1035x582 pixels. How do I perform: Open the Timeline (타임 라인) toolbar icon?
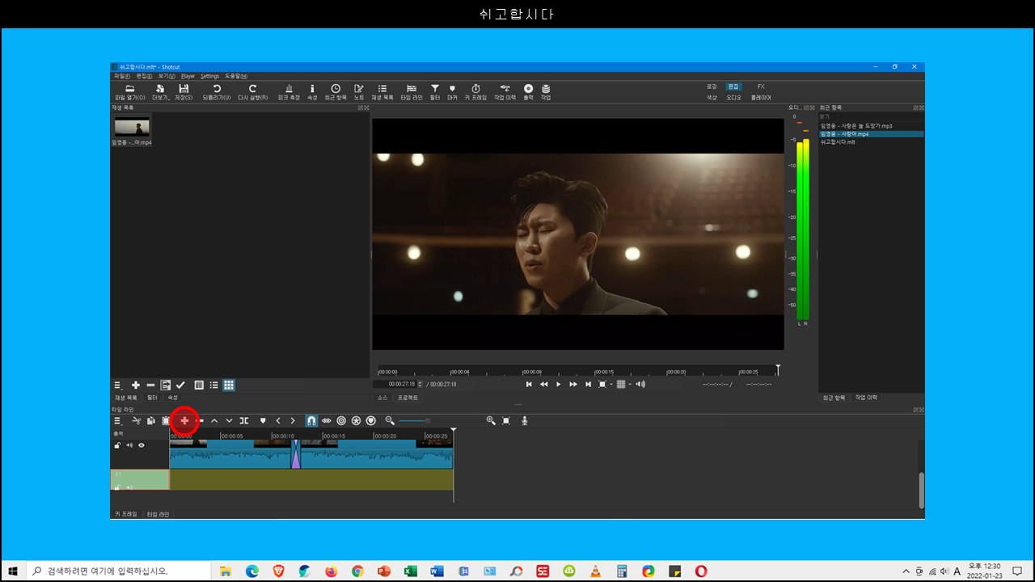(412, 88)
